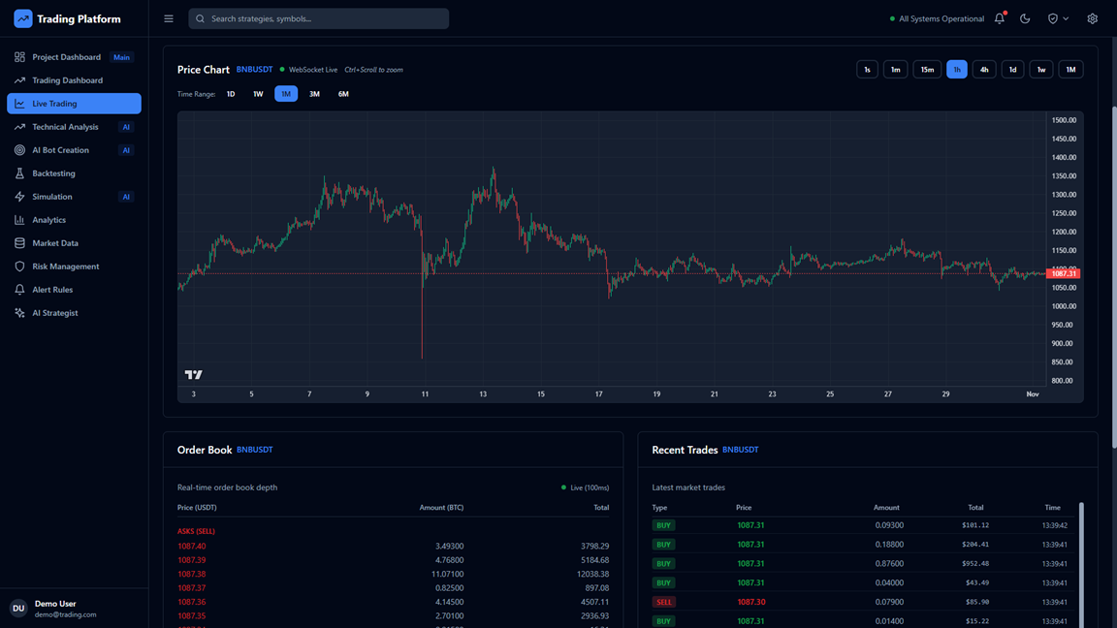Open the settings gear icon
1117x628 pixels.
point(1092,18)
